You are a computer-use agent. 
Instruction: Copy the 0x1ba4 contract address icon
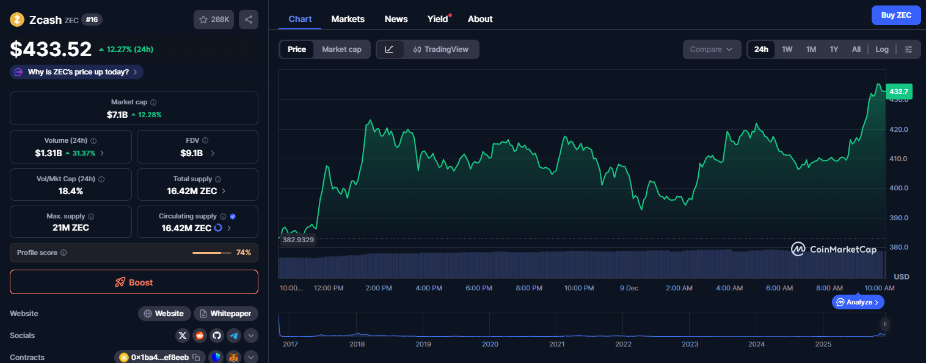click(x=197, y=356)
